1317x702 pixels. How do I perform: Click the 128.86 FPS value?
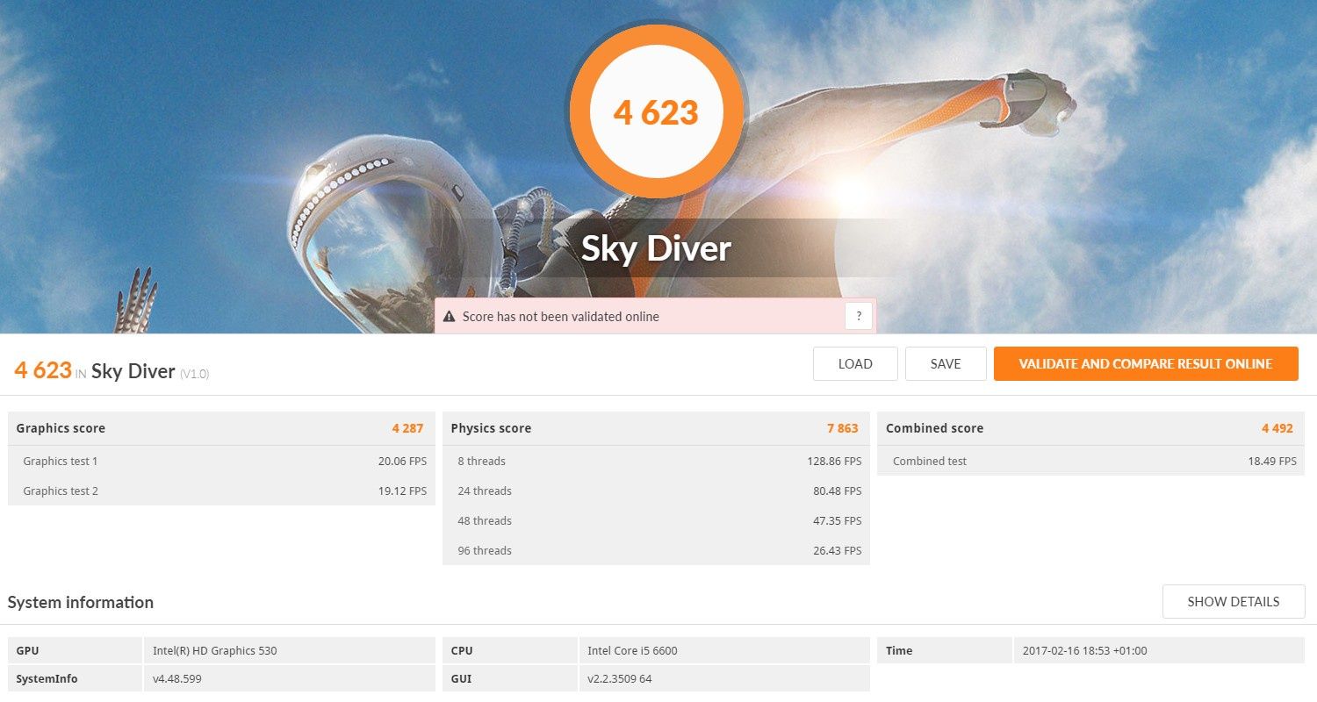(834, 461)
